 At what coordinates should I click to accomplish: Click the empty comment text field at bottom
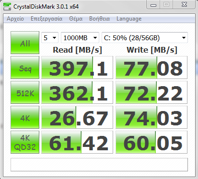pos(99,165)
